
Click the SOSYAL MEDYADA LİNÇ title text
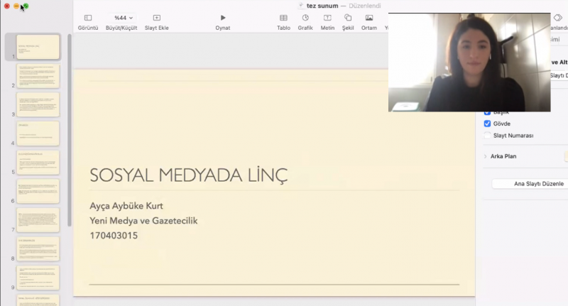pos(189,175)
